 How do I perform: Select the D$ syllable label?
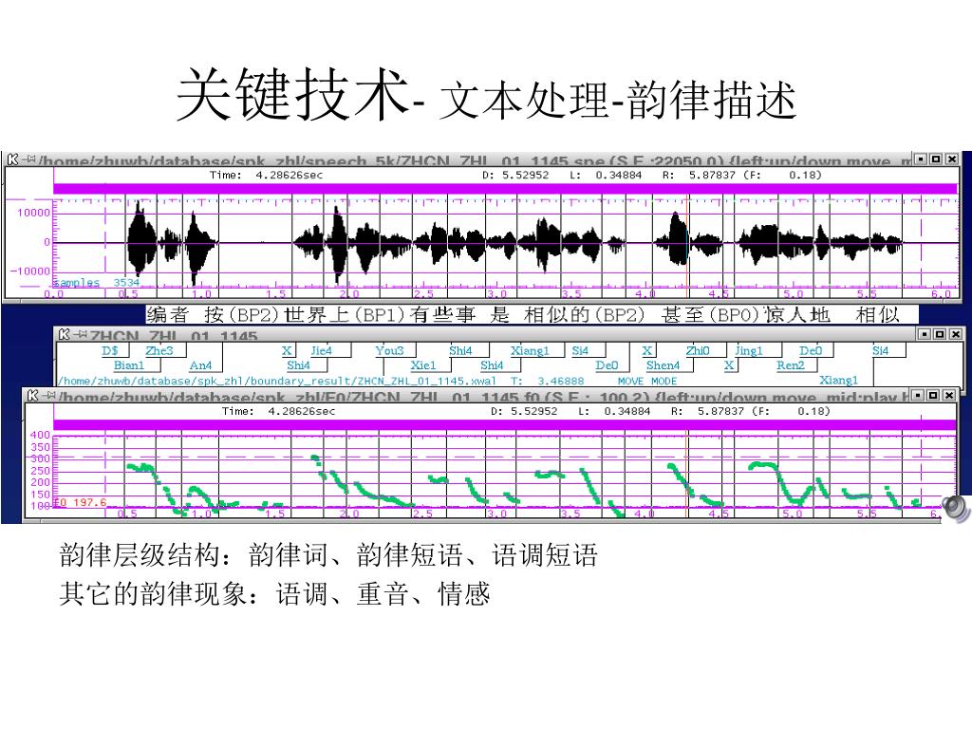pos(110,350)
